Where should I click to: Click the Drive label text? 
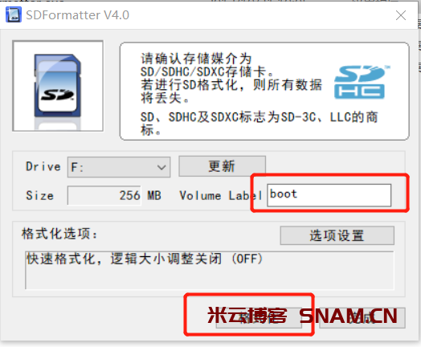[x=43, y=166]
